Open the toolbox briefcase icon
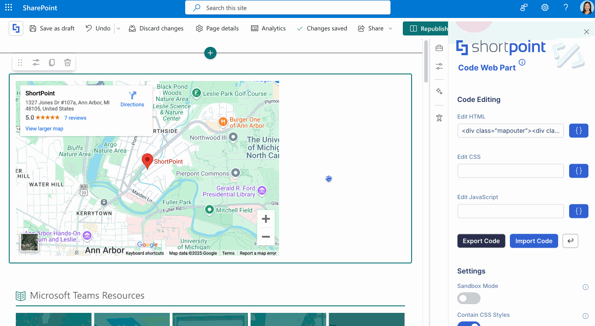 pos(439,48)
